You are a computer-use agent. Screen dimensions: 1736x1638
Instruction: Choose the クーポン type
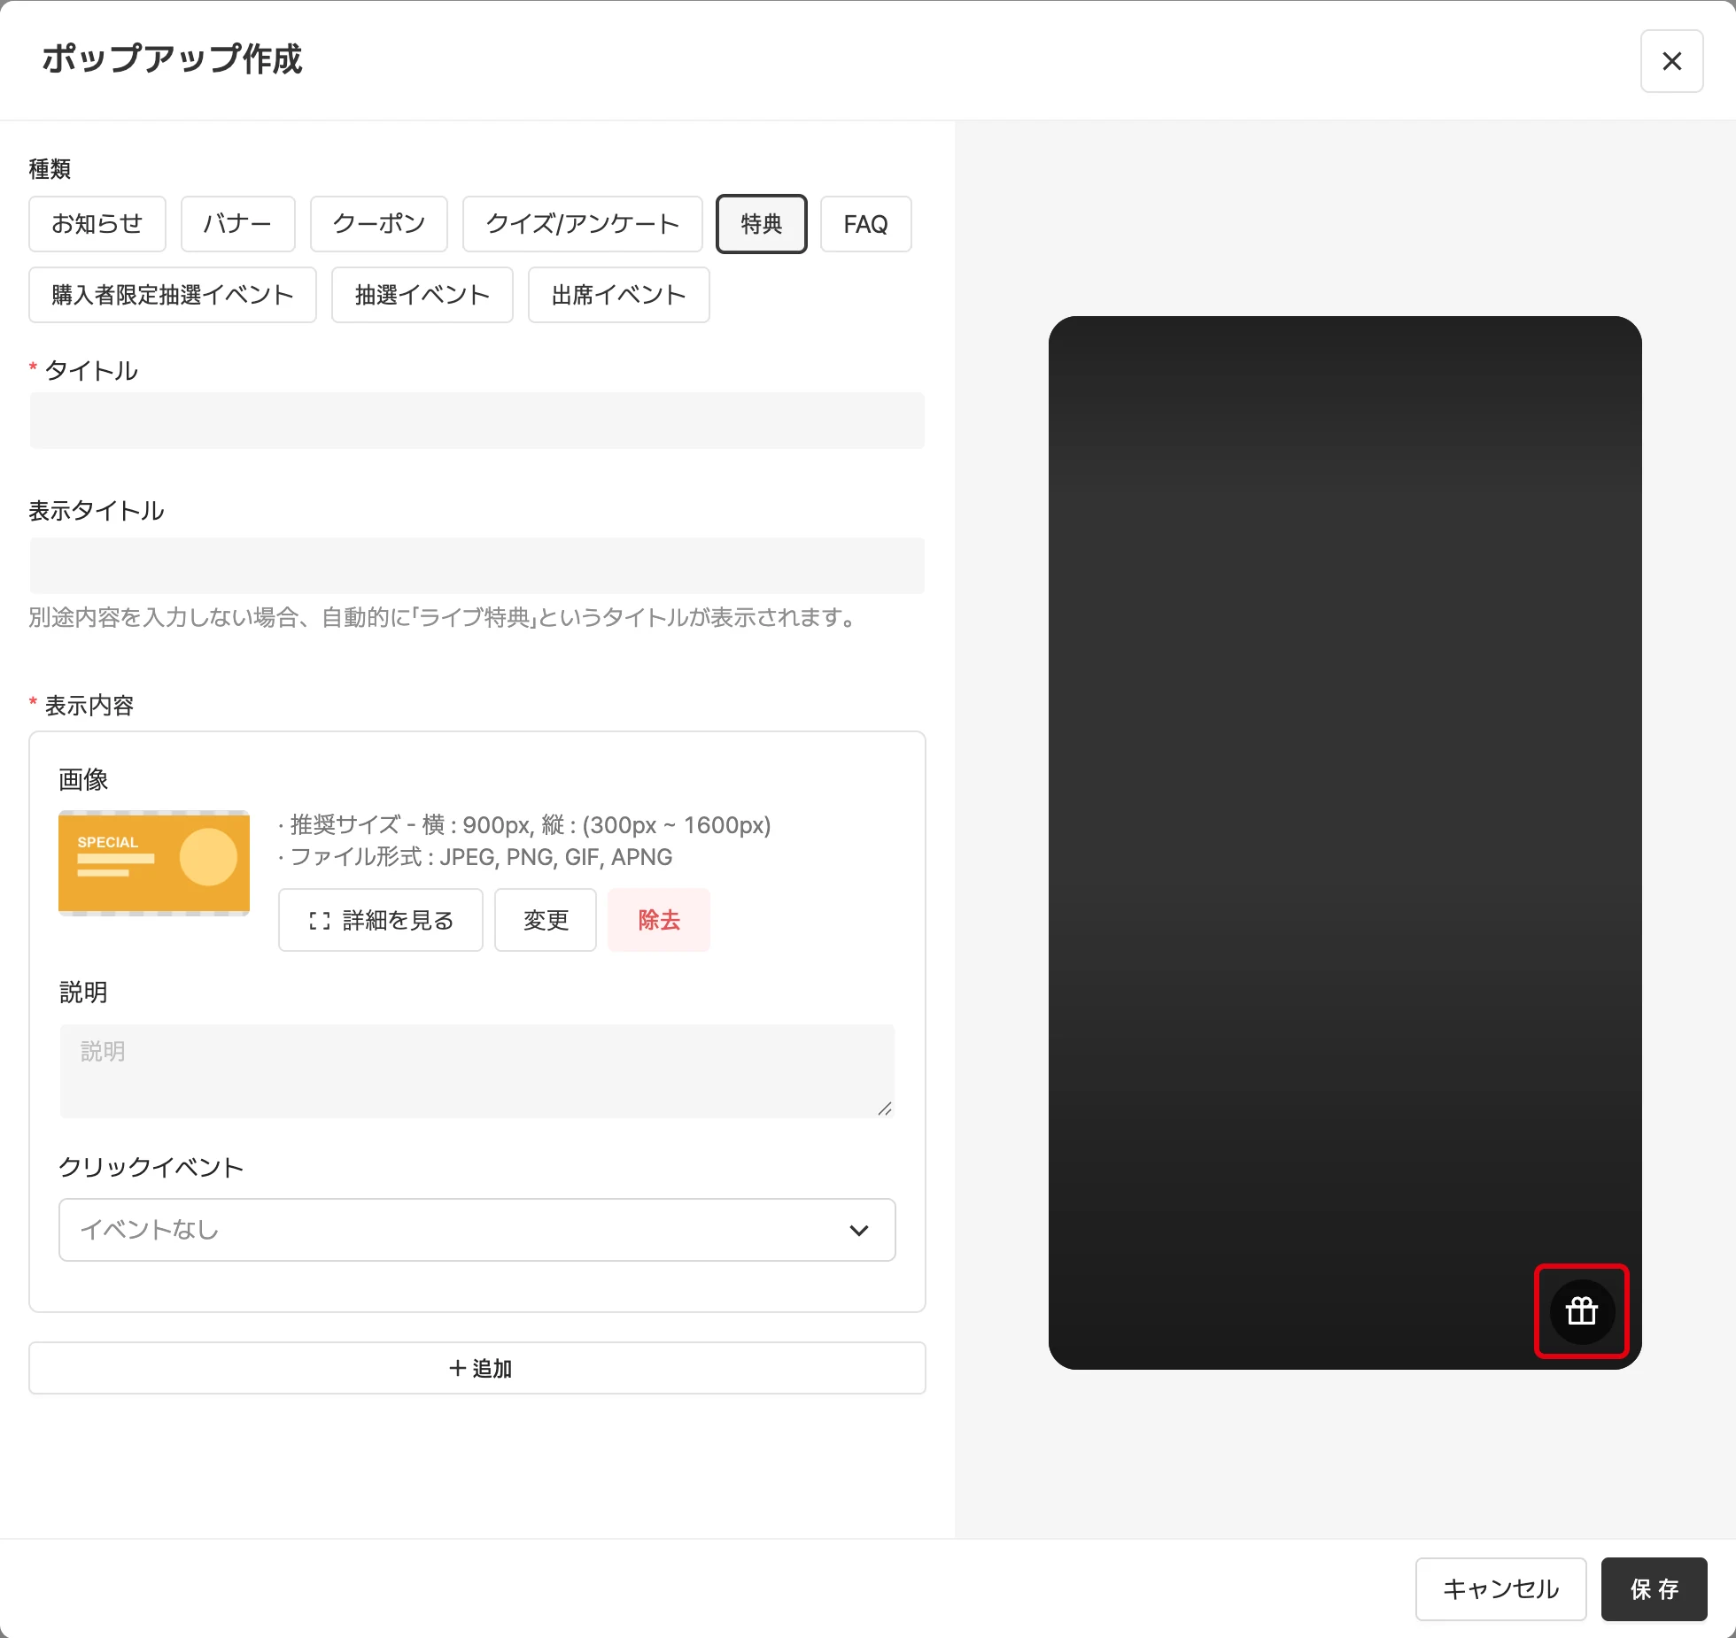tap(379, 224)
